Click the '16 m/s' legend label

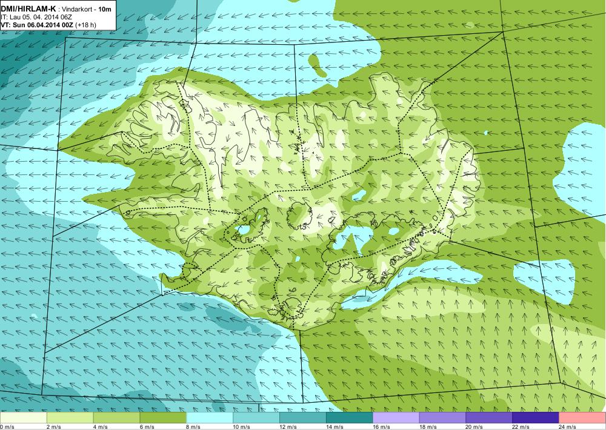pyautogui.click(x=381, y=427)
